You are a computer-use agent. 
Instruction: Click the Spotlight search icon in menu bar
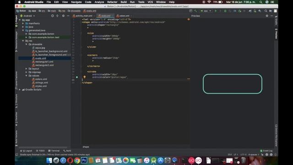tap(261, 2)
